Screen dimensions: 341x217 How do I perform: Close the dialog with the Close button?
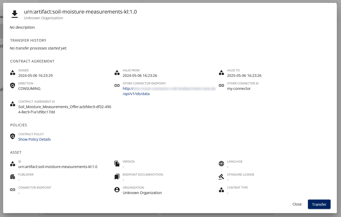297,204
